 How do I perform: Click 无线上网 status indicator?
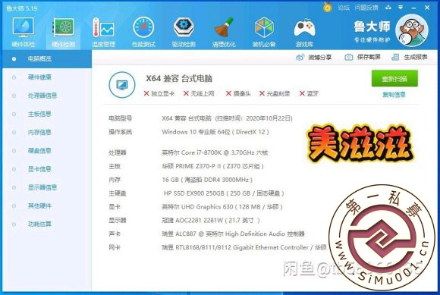pyautogui.click(x=199, y=94)
